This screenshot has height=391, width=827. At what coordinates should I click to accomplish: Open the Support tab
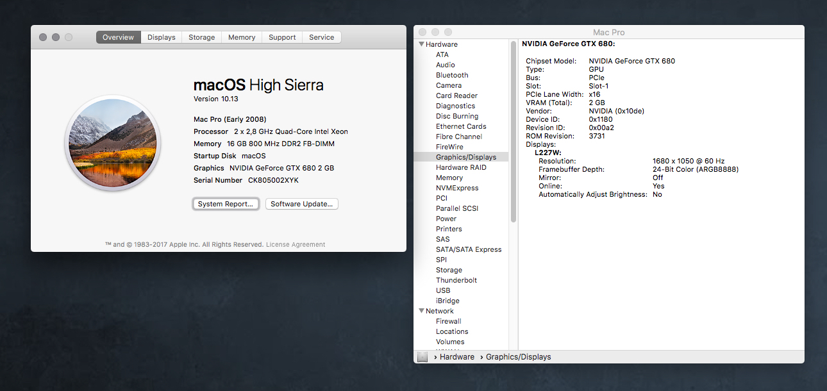282,37
